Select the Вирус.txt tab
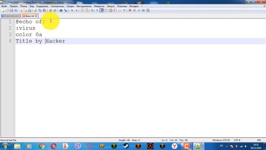 tap(30, 16)
